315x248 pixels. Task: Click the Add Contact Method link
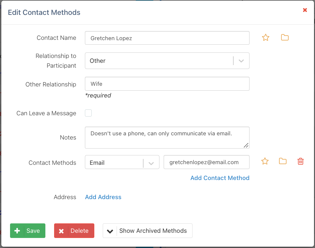[x=220, y=178]
